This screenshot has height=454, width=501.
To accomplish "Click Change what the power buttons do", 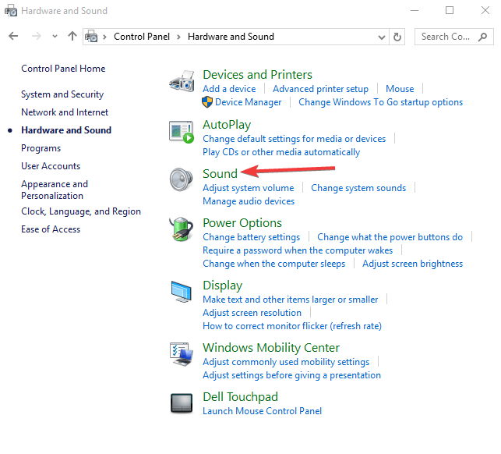I will point(390,237).
